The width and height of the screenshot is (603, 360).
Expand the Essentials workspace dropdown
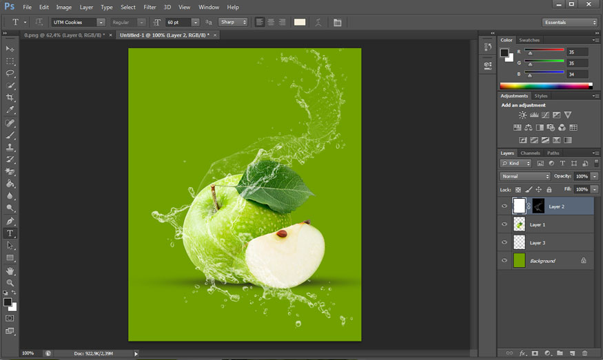(569, 22)
